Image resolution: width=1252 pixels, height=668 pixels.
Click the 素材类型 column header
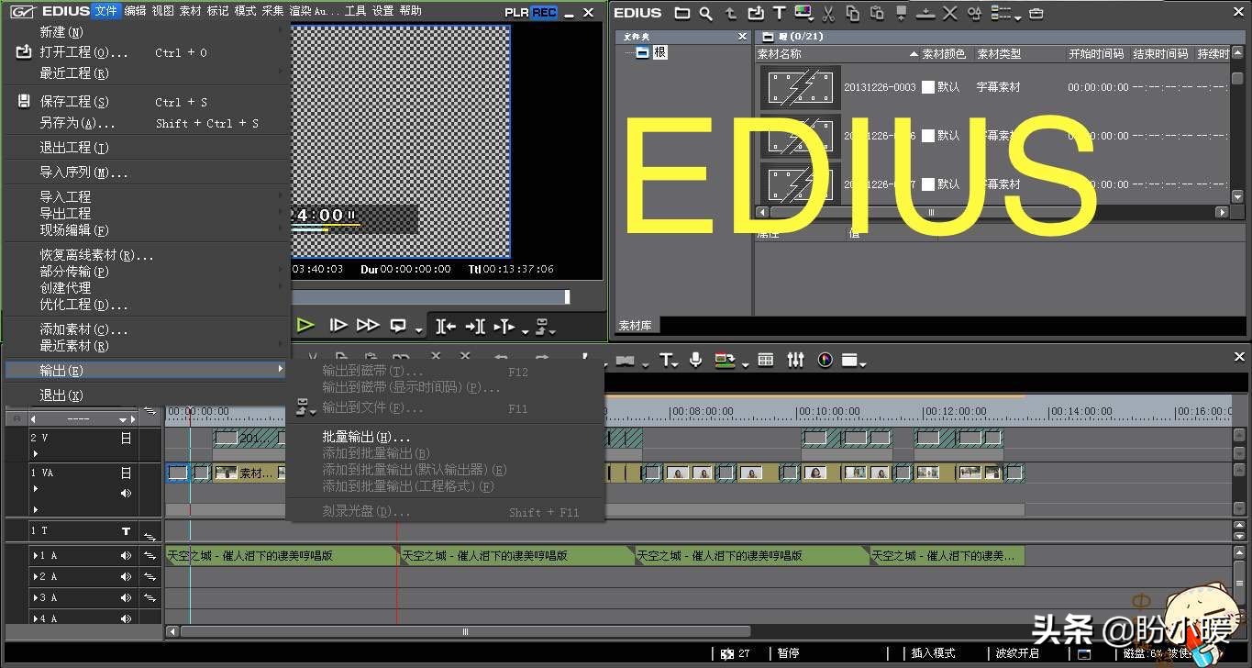click(x=999, y=54)
